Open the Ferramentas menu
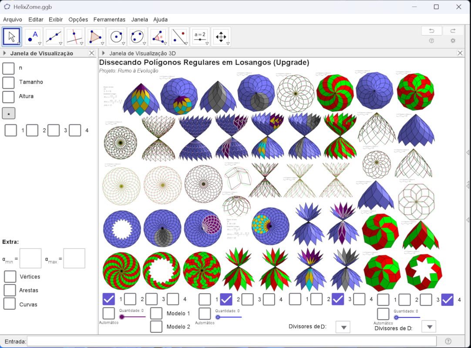The height and width of the screenshot is (348, 471). click(109, 20)
